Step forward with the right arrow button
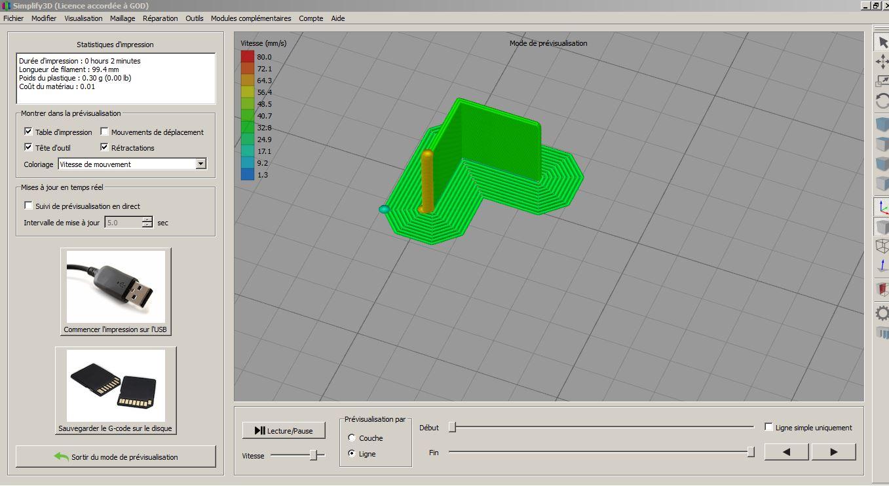The width and height of the screenshot is (889, 486). (x=833, y=452)
